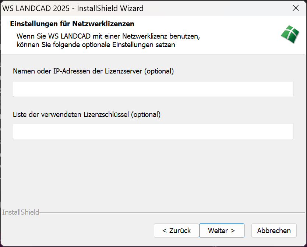The height and width of the screenshot is (247, 307).
Task: Click the green WS LANDCAD logo icon
Action: 290,35
